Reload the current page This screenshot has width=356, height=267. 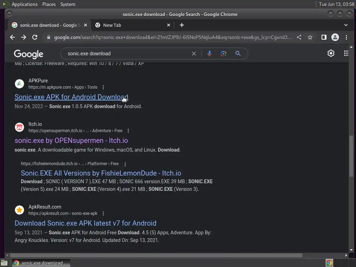[x=35, y=37]
